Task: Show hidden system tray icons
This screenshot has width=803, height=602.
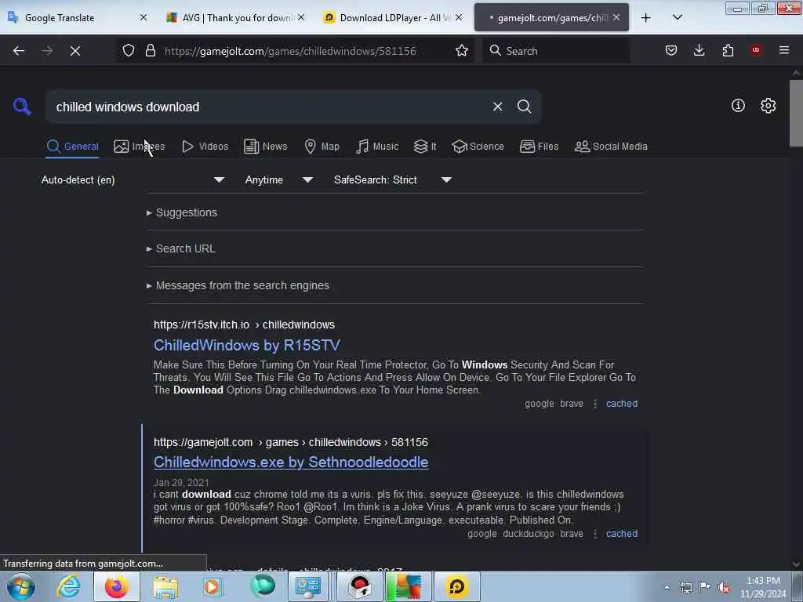Action: 667,587
